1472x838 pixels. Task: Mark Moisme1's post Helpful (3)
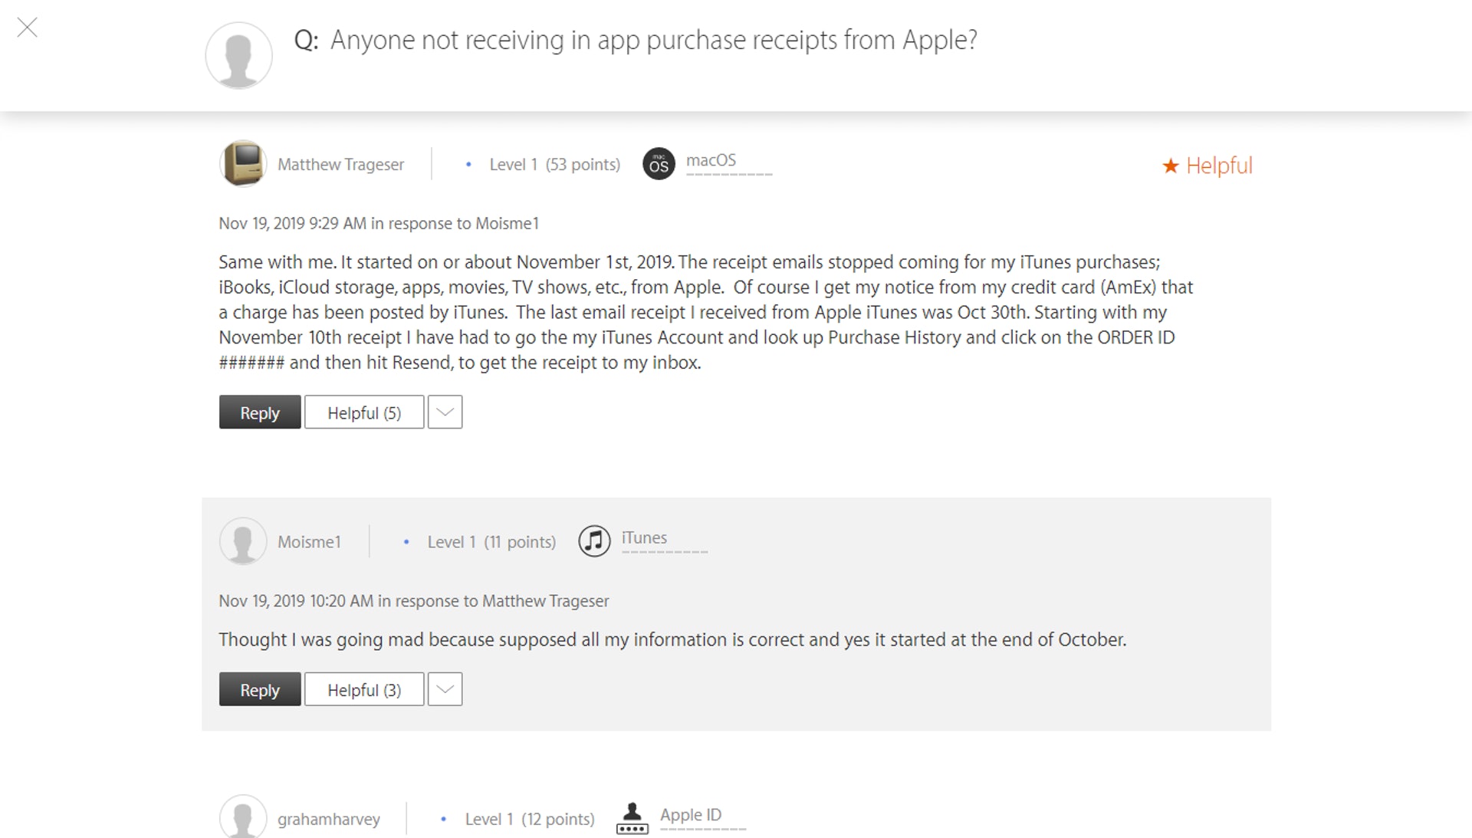[x=364, y=689]
